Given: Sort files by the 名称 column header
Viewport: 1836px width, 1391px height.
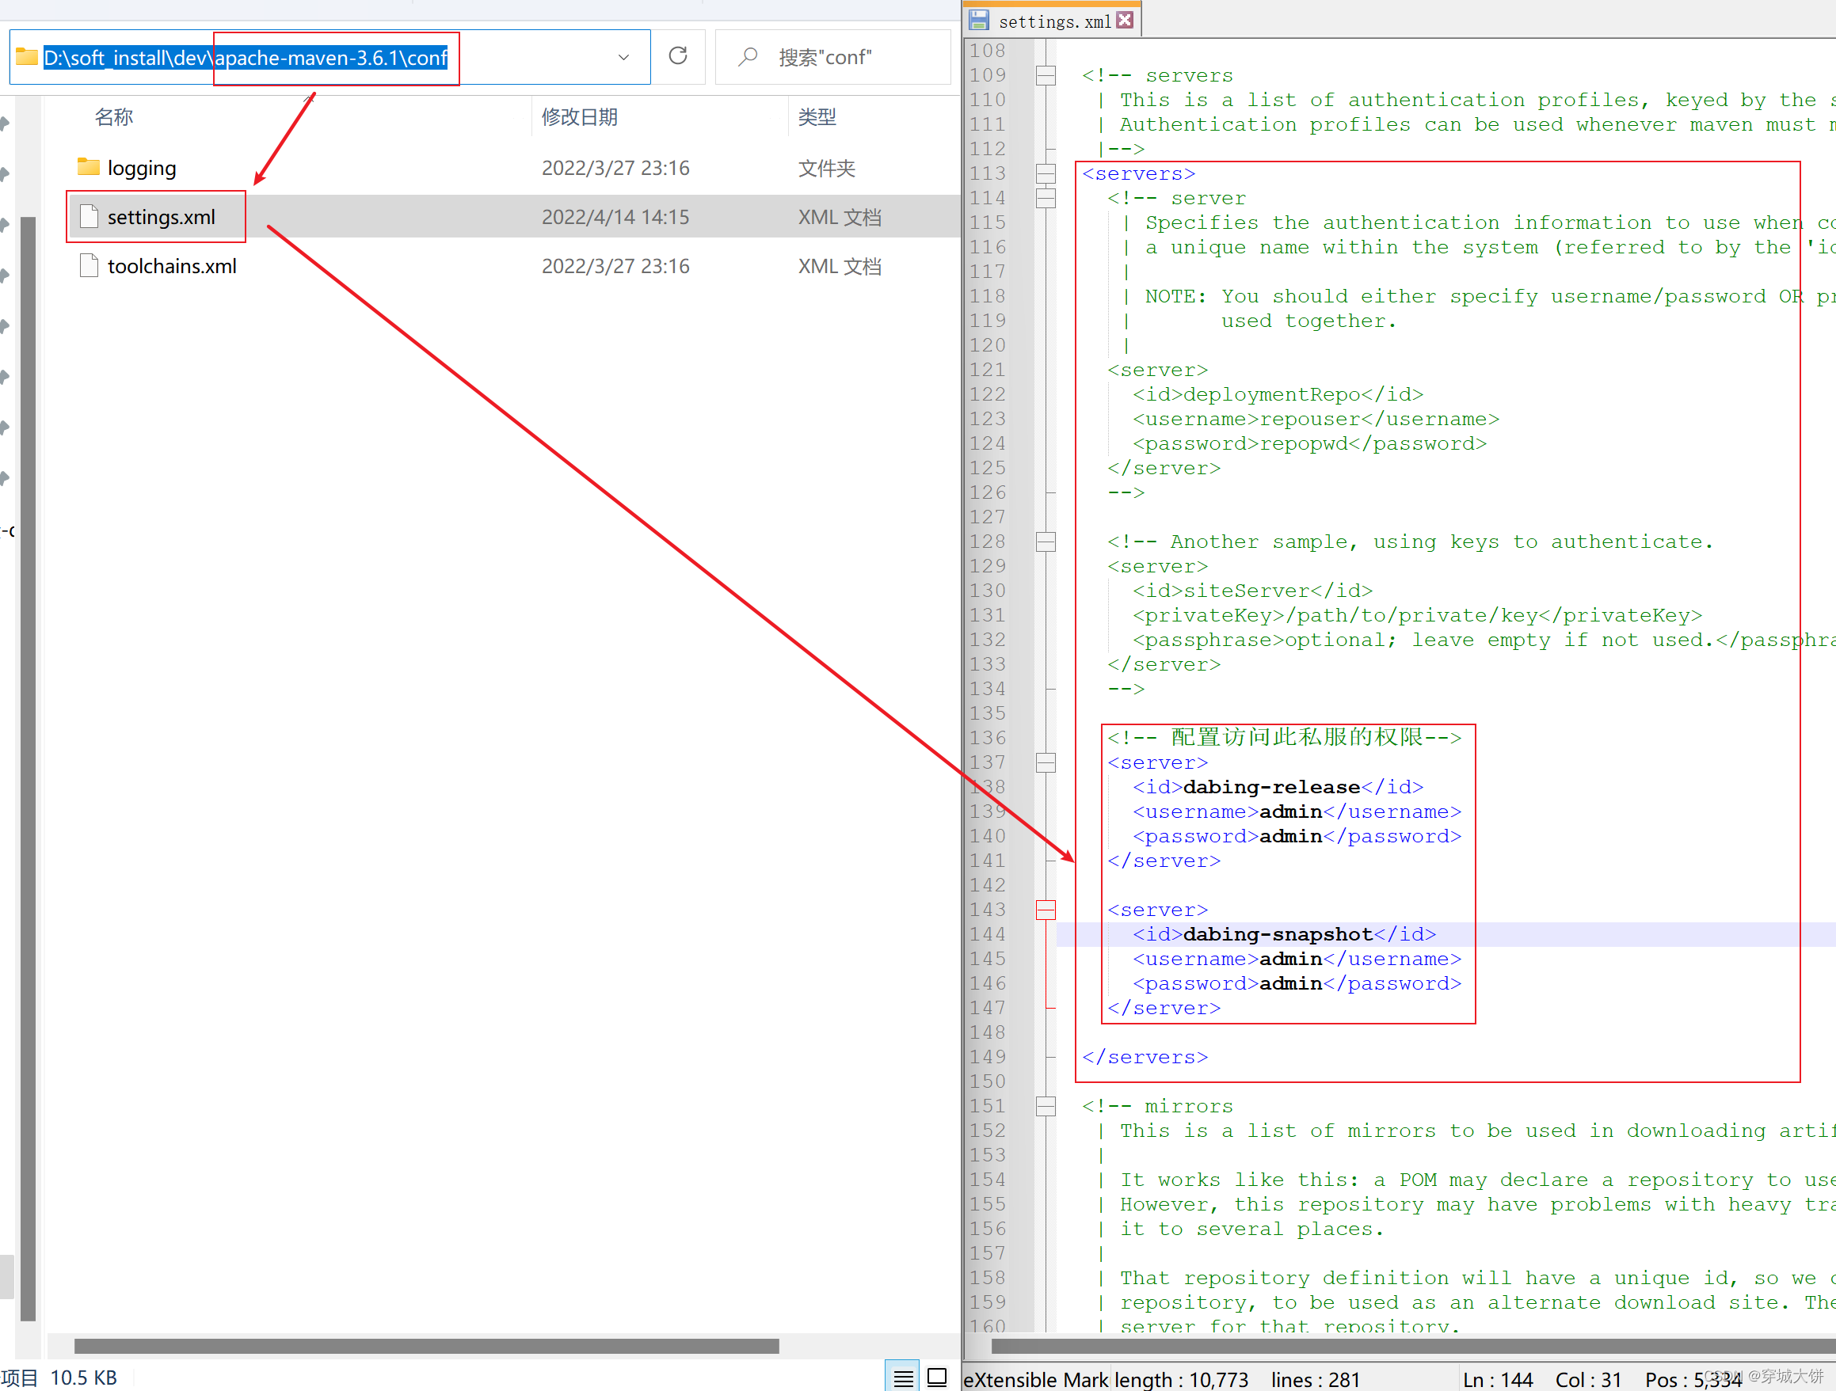Looking at the screenshot, I should pos(114,117).
